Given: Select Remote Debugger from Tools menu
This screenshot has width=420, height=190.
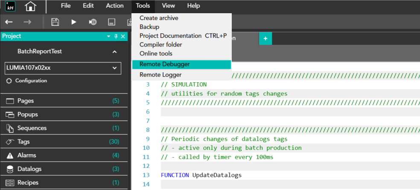Looking at the screenshot, I should pos(164,64).
